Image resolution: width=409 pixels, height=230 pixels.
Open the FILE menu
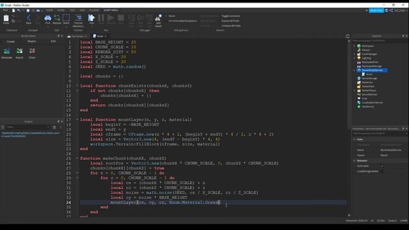pos(5,10)
